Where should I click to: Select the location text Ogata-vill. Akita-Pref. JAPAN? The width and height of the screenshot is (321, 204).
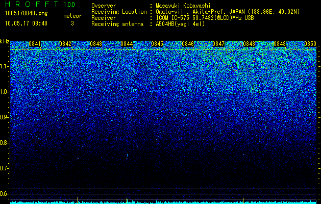click(x=200, y=12)
